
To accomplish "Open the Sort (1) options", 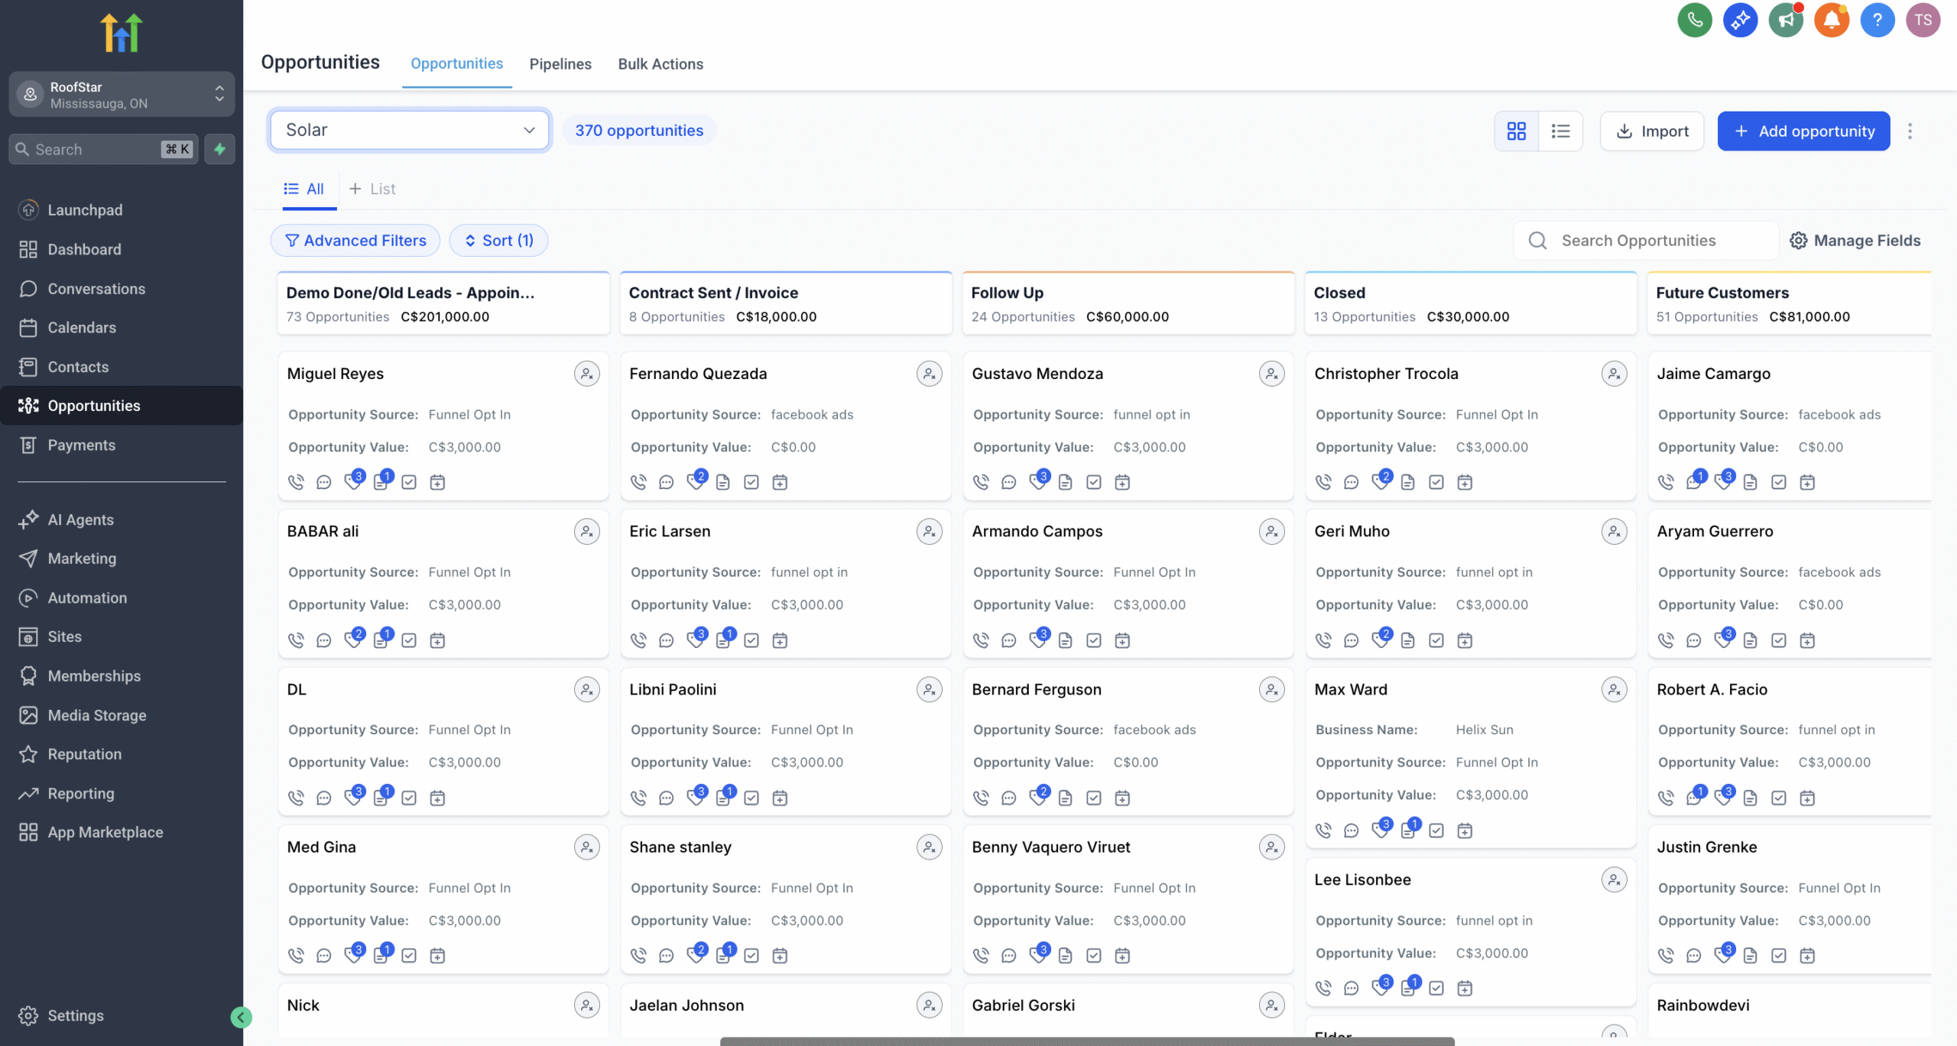I will tap(498, 241).
